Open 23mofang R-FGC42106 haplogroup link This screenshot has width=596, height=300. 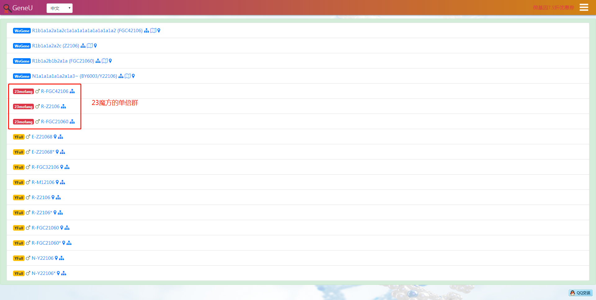55,91
